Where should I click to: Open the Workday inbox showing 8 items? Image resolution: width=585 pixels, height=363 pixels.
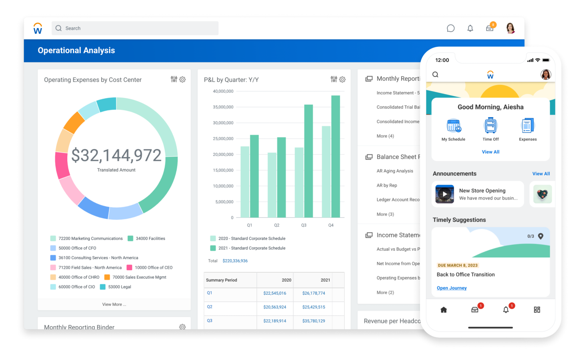click(490, 28)
